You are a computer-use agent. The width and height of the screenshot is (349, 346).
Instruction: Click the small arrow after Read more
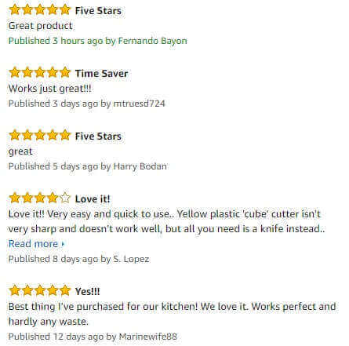63,244
